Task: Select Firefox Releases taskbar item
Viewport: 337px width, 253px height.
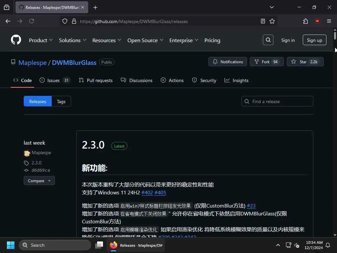Action: pos(136,245)
